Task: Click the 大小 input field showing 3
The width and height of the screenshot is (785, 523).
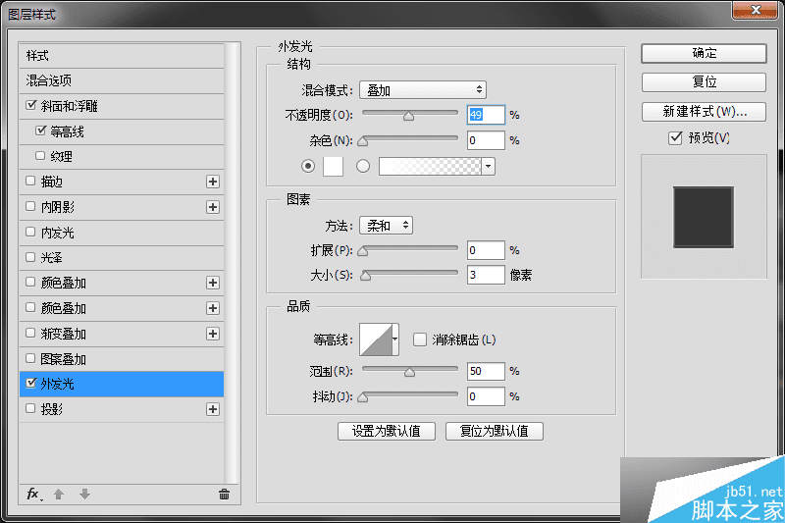Action: coord(486,275)
